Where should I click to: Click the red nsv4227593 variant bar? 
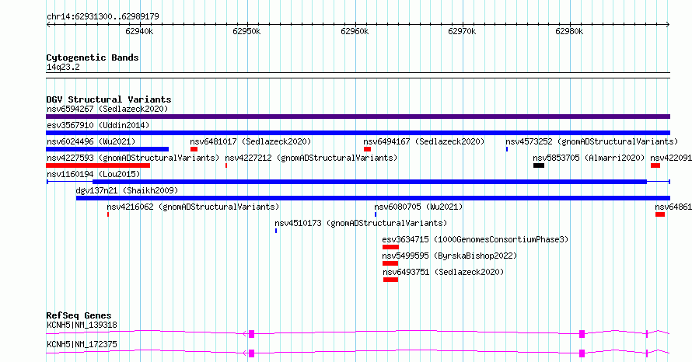98,165
